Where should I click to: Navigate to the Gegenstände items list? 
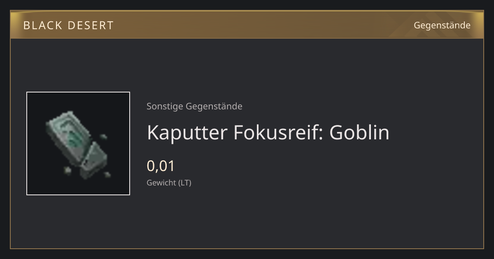(x=442, y=25)
